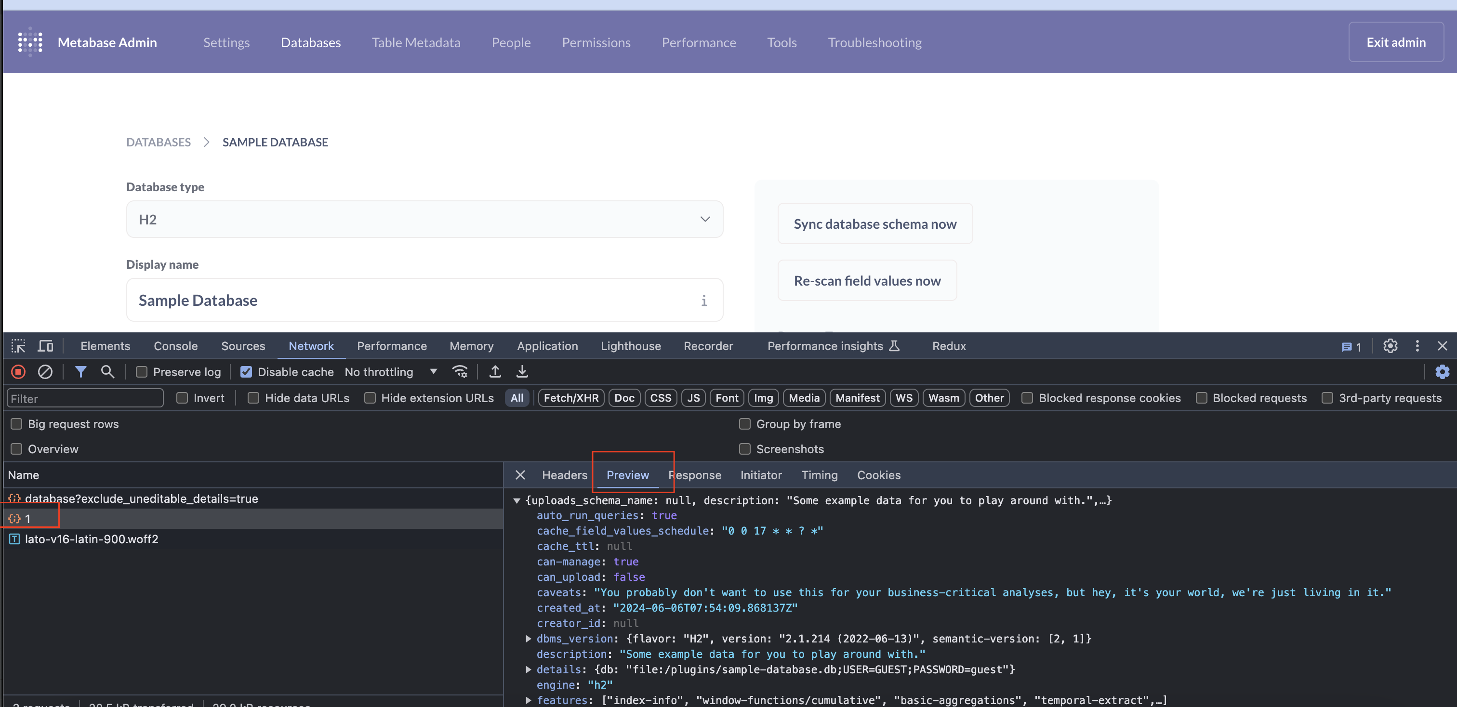Stop recording network log
1457x707 pixels.
click(x=19, y=372)
